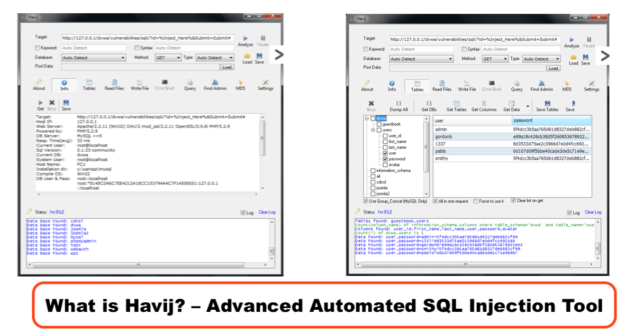
Task: Toggle Use Group_Concat (MySQL Only) in right window
Action: 366,201
